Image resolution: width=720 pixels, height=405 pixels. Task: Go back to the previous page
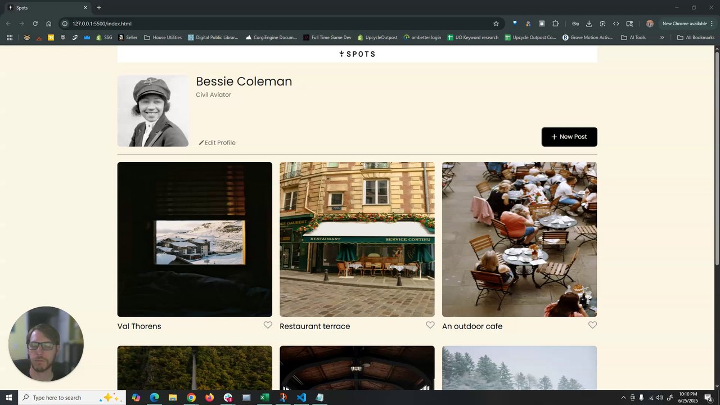click(x=8, y=24)
